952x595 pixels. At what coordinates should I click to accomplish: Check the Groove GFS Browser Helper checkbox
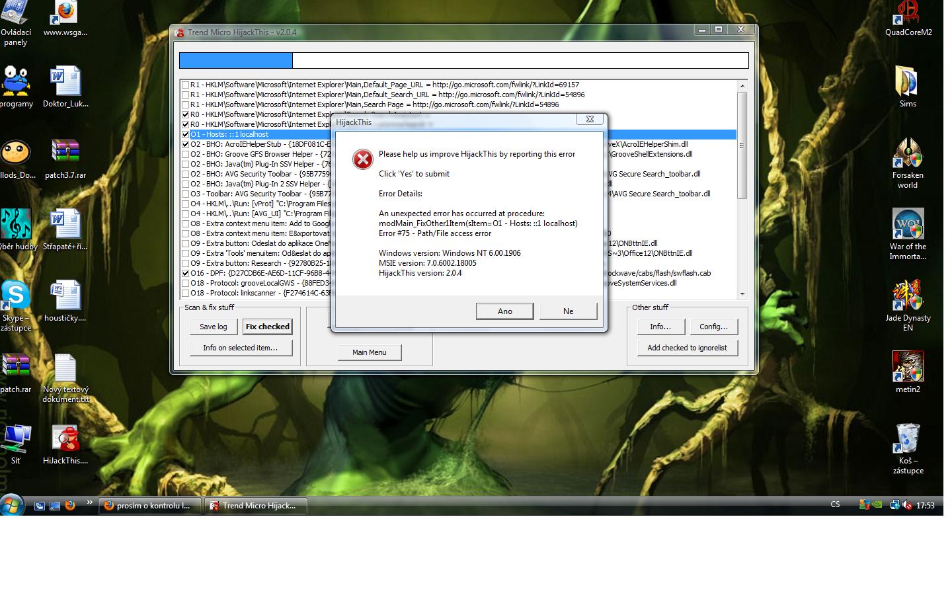tap(186, 154)
